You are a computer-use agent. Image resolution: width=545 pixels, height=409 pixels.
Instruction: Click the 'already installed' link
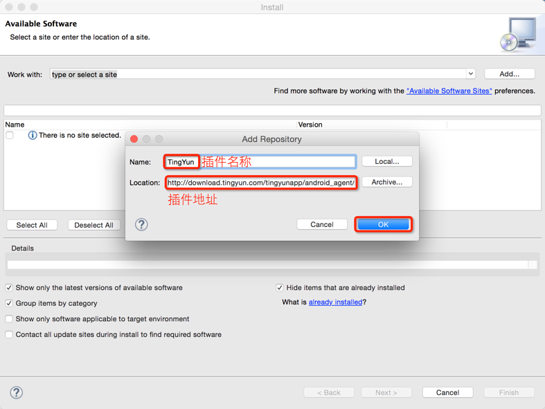click(x=335, y=302)
